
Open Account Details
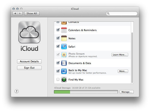(29, 61)
